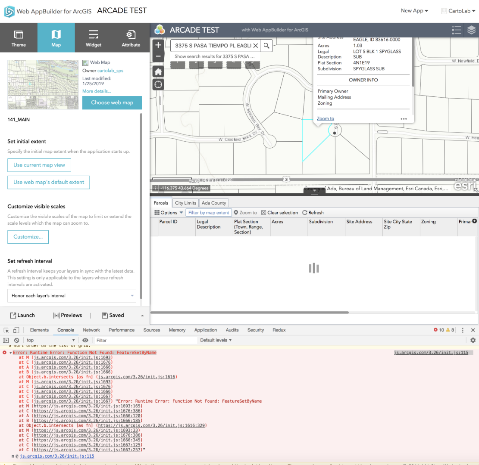Open the DevTools Sources tab
This screenshot has width=479, height=465.
click(x=152, y=330)
